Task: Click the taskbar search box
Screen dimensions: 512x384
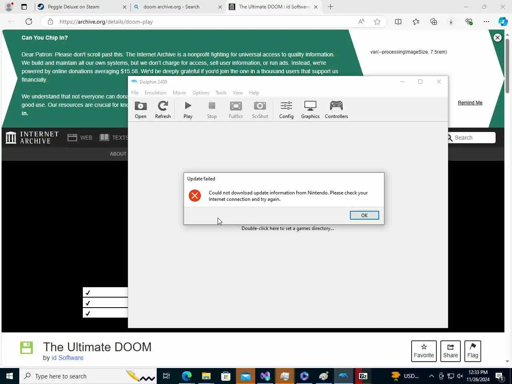Action: click(x=88, y=376)
